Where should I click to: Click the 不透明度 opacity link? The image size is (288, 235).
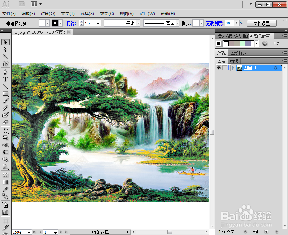(x=214, y=23)
